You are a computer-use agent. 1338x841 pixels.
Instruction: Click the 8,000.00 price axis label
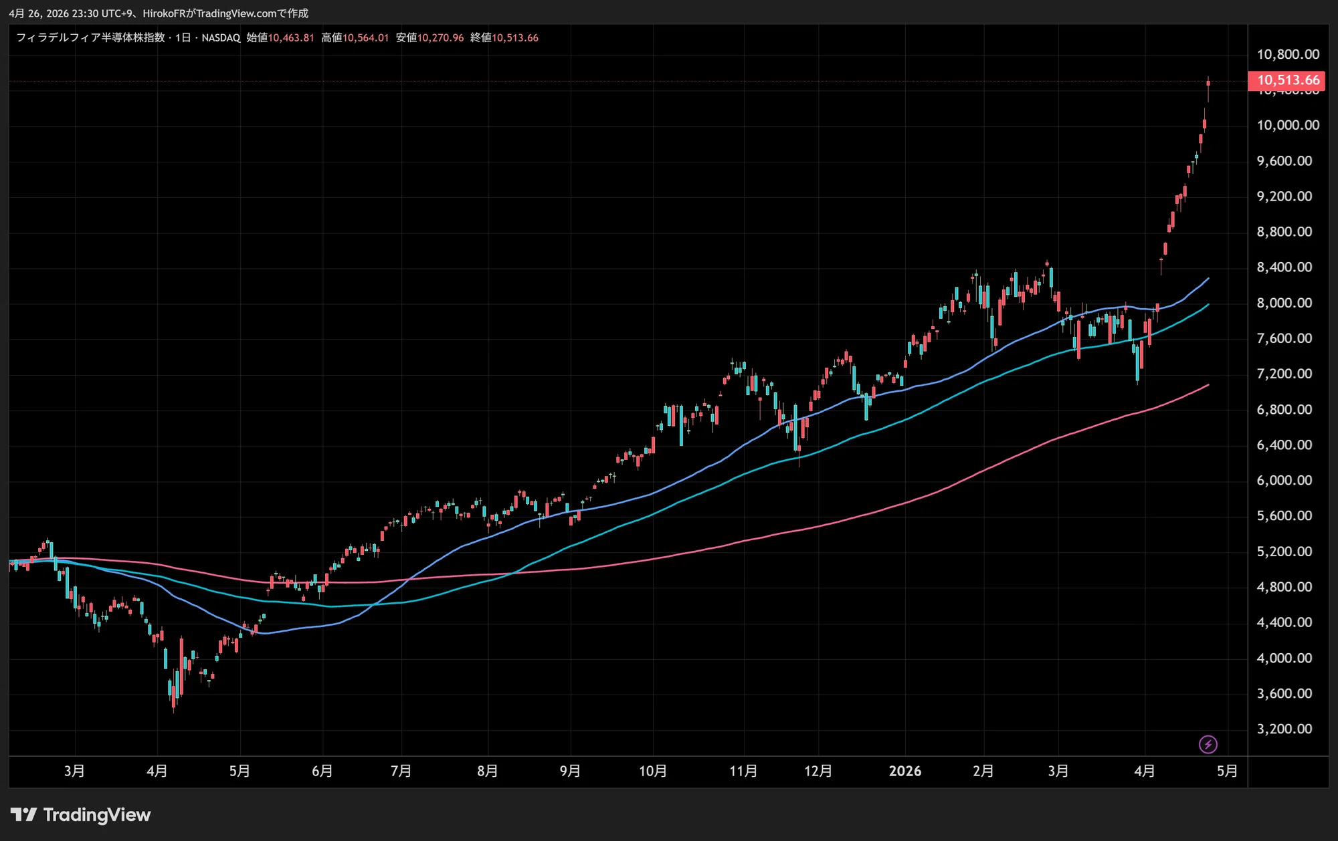(1284, 303)
